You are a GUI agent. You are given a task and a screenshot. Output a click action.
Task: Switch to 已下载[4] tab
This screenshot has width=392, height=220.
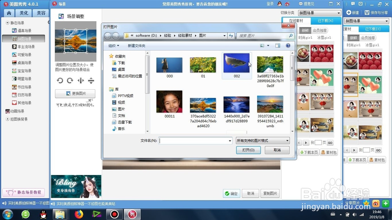click(325, 20)
